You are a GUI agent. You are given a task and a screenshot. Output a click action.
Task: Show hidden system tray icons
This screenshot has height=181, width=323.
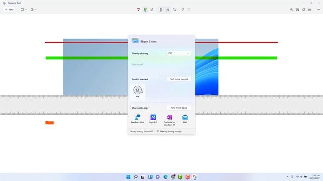(287, 177)
